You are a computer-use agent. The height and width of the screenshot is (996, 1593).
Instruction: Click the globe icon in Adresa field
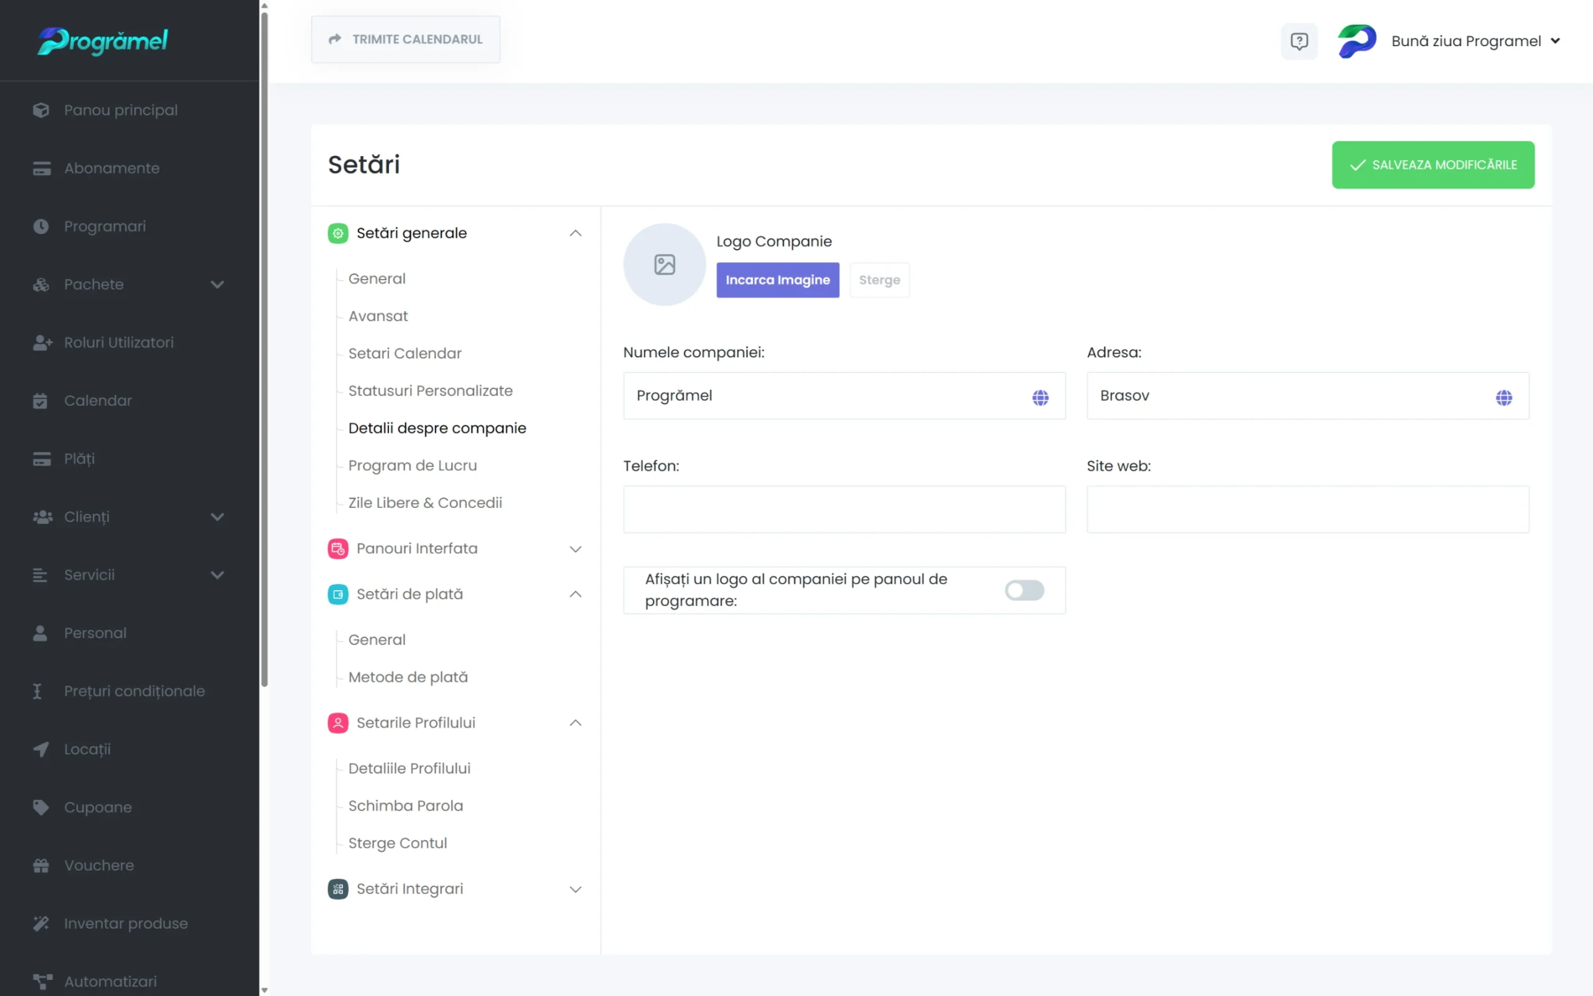point(1503,397)
